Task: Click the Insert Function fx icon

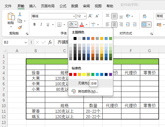Action: pos(50,42)
